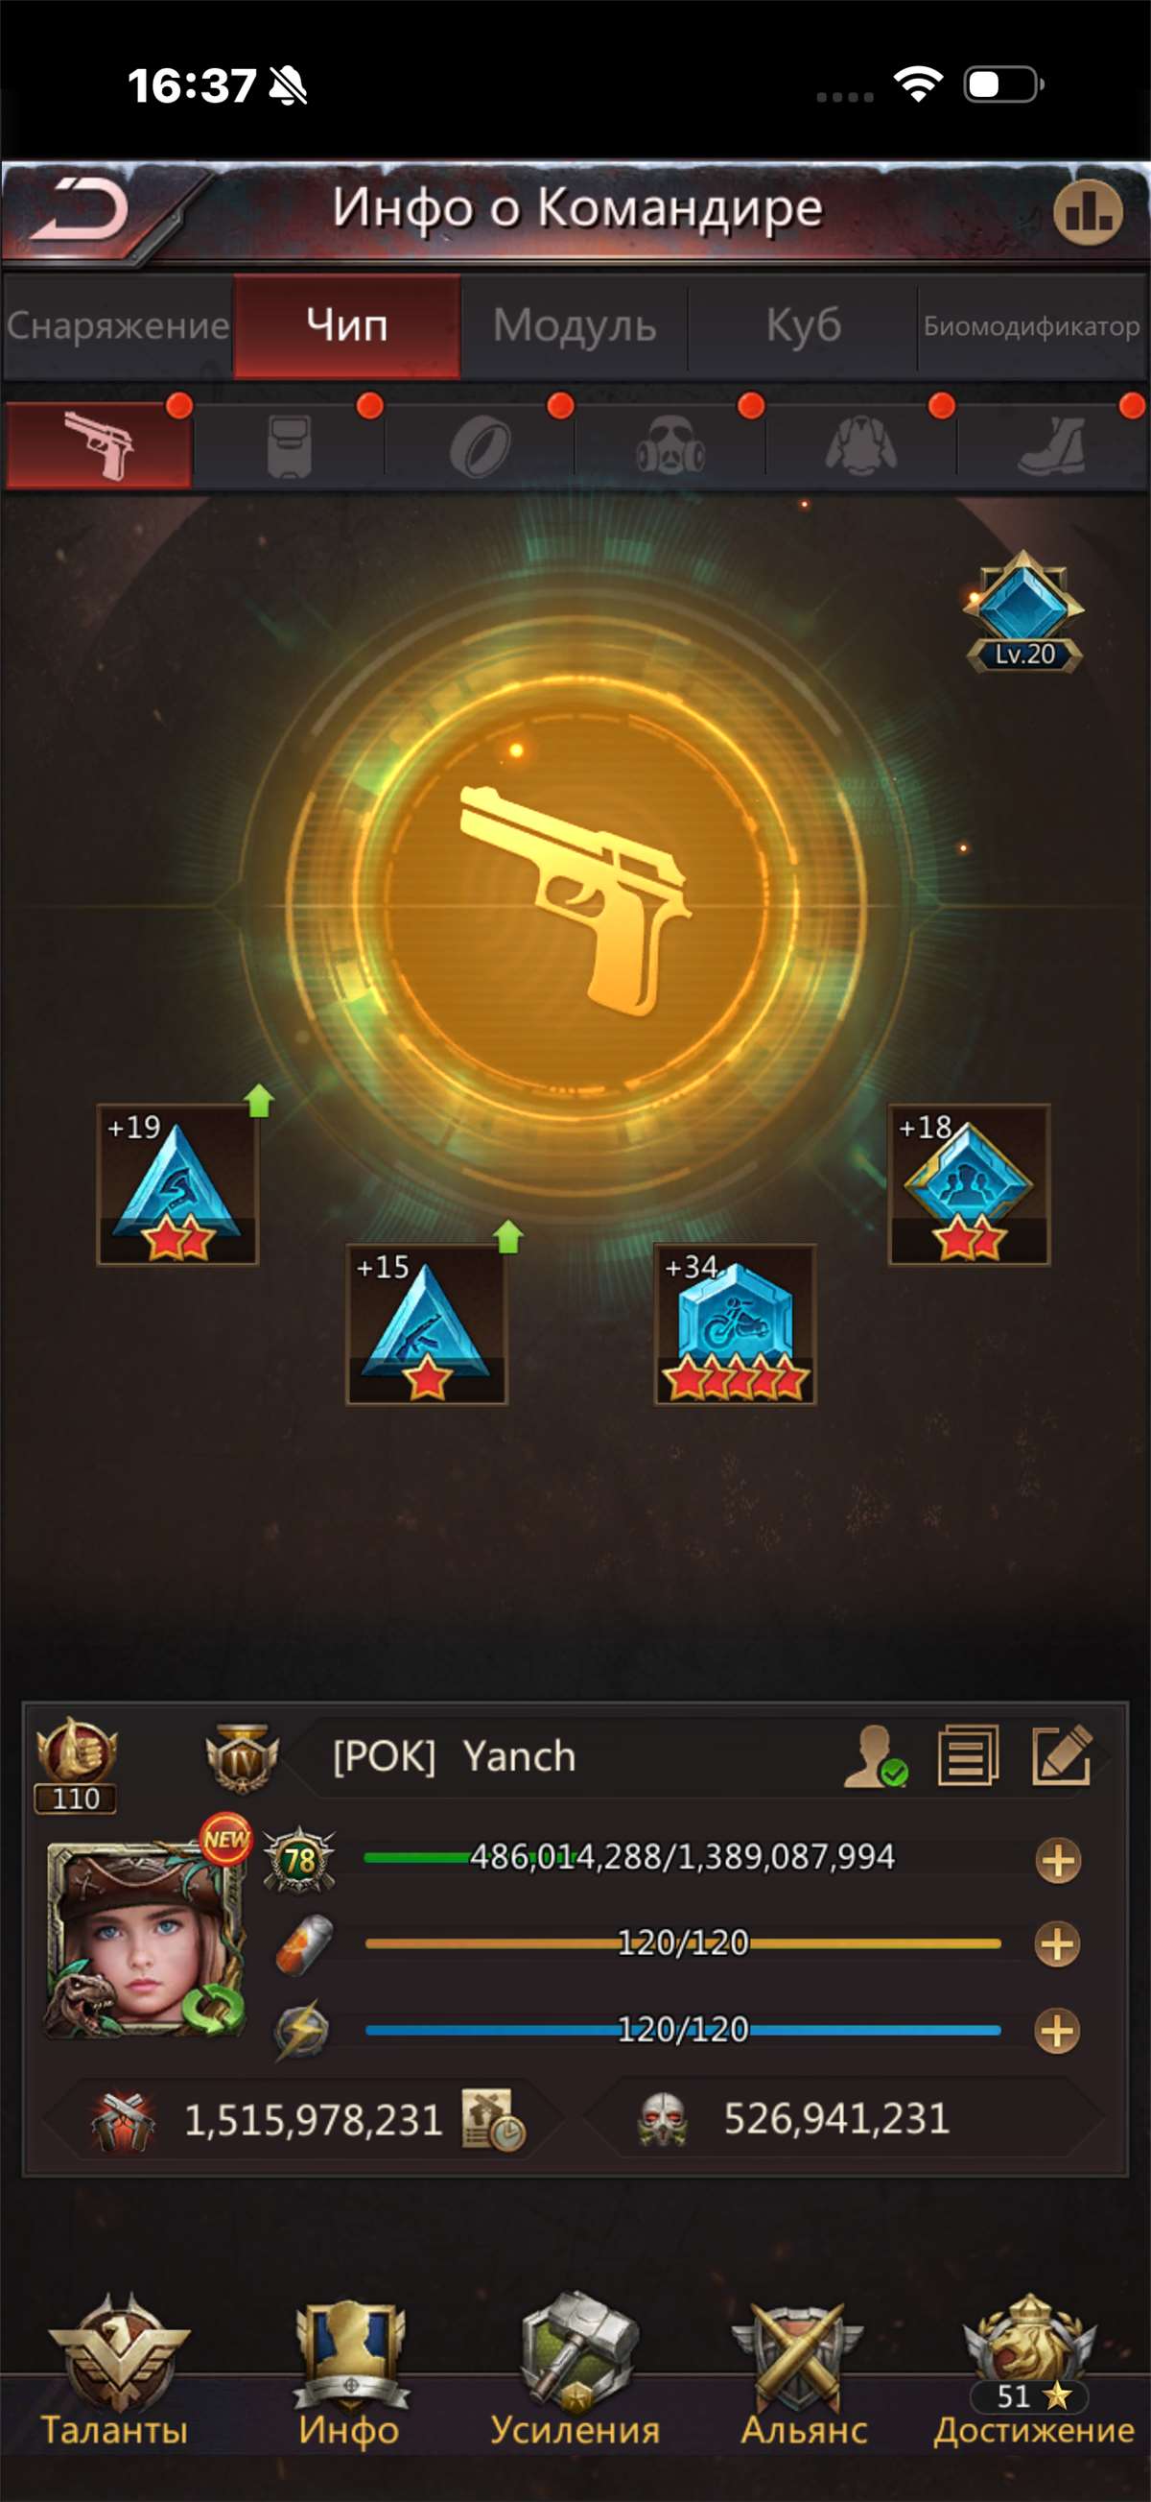
Task: Open the Альянс menu
Action: tap(804, 2371)
